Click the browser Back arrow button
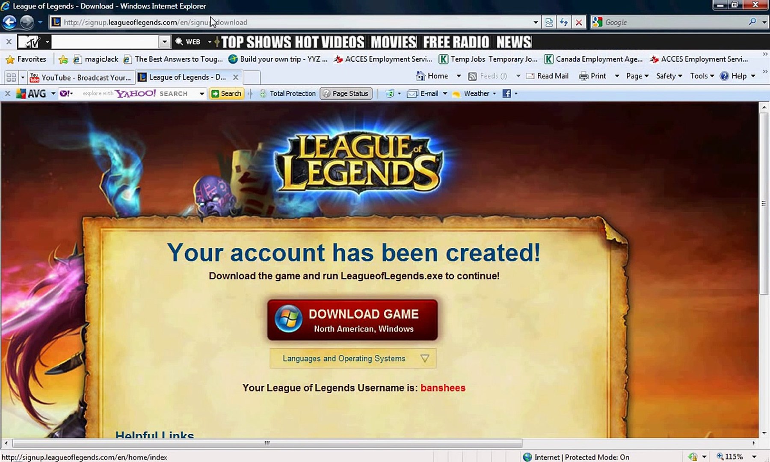 click(x=9, y=22)
